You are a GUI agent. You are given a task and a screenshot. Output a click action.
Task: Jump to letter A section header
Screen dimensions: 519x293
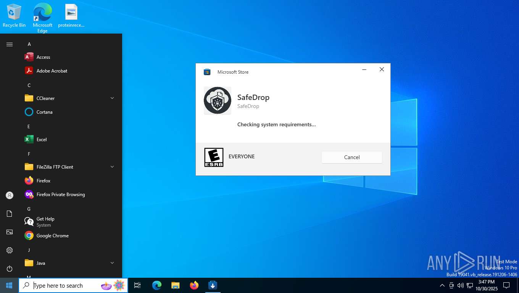(29, 44)
